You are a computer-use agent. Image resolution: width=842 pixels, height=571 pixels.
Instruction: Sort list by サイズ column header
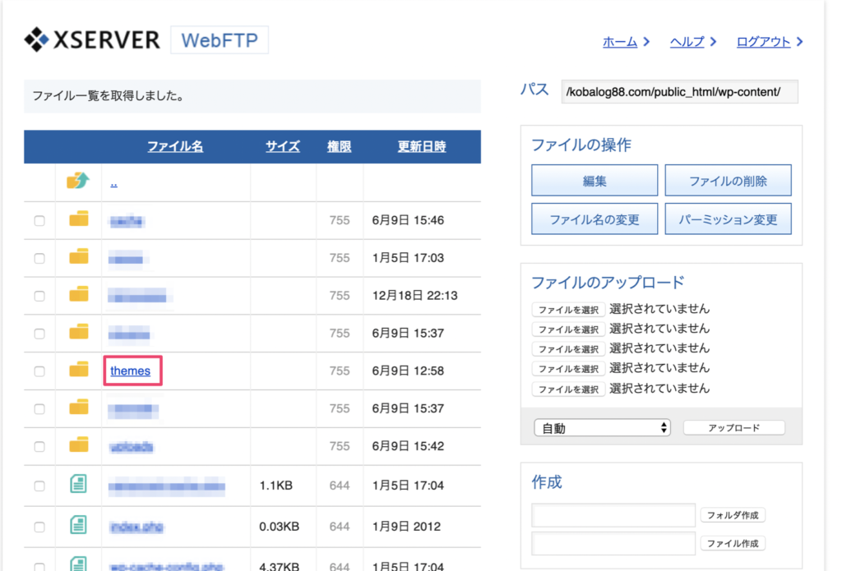[283, 146]
